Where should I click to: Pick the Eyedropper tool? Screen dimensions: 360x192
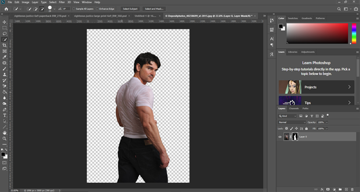click(x=5, y=57)
